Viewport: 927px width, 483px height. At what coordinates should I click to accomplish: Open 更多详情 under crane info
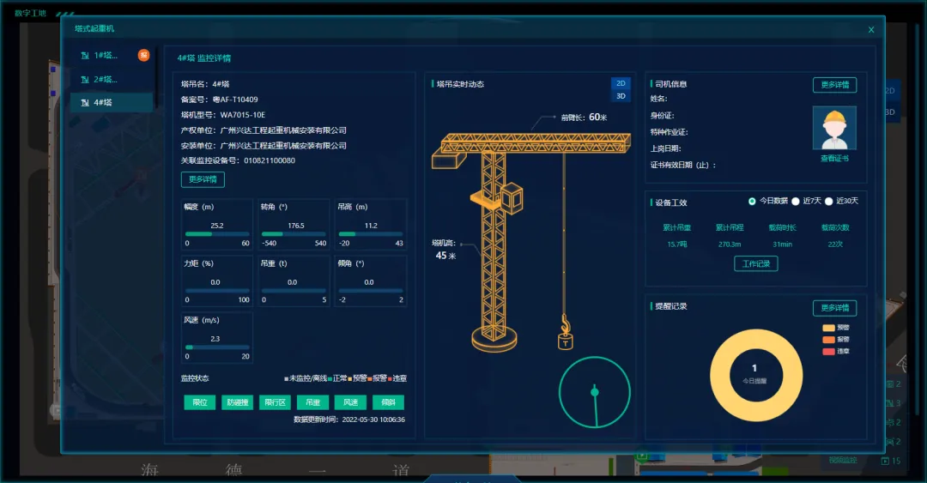(x=203, y=179)
